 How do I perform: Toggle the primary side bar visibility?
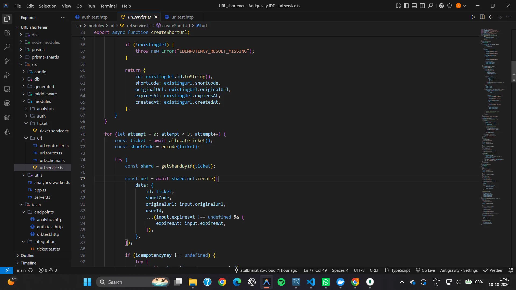pyautogui.click(x=406, y=6)
